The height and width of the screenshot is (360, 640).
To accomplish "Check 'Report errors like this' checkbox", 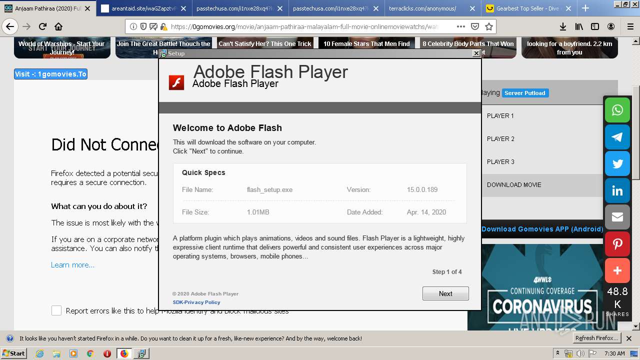I will (x=56, y=311).
